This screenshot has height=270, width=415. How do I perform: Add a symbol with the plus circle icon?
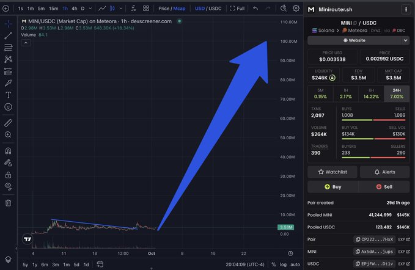(6, 9)
